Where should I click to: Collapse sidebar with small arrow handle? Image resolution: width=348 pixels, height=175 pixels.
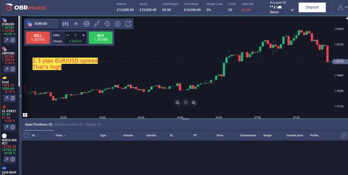pos(21,96)
